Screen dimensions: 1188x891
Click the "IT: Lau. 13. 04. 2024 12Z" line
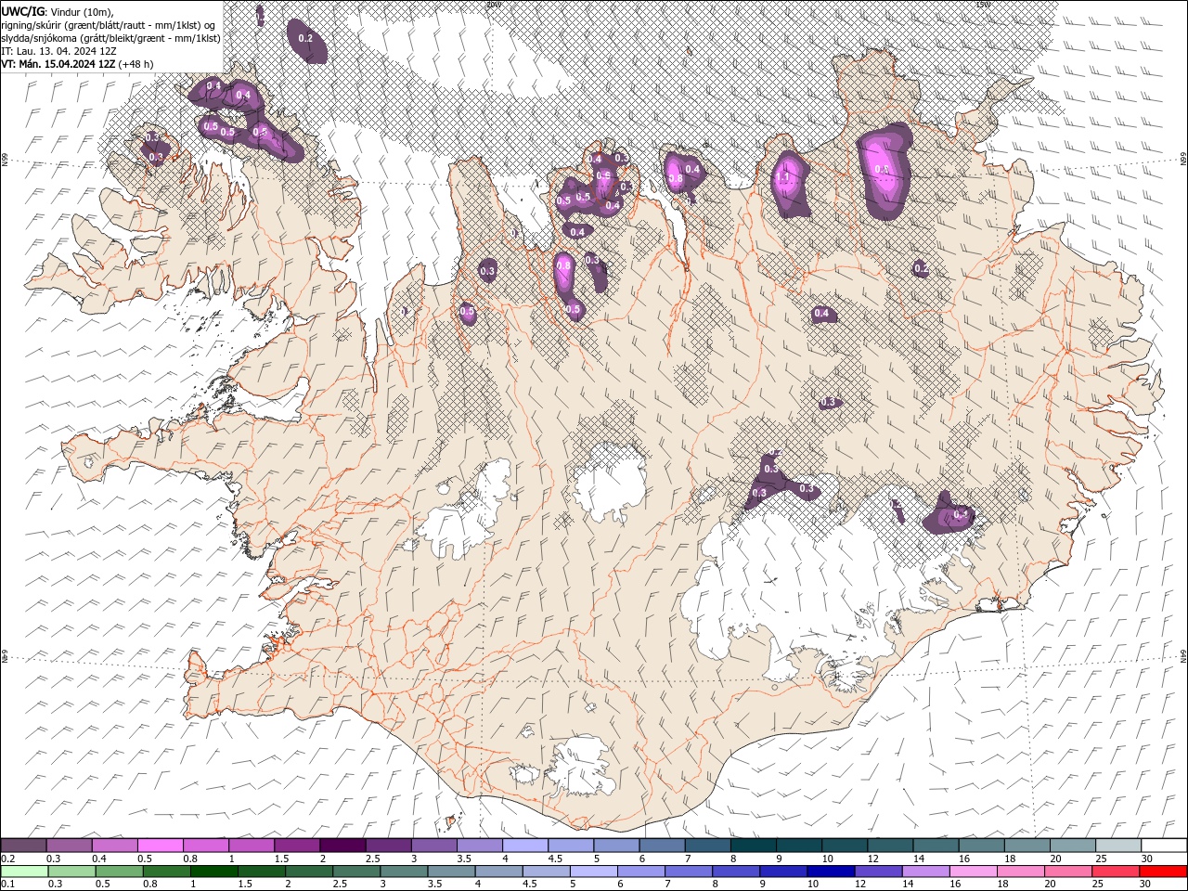click(58, 51)
